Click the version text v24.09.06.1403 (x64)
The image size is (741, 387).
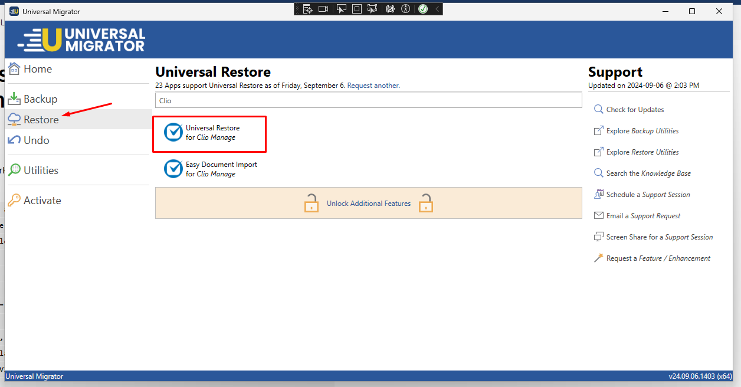[700, 376]
